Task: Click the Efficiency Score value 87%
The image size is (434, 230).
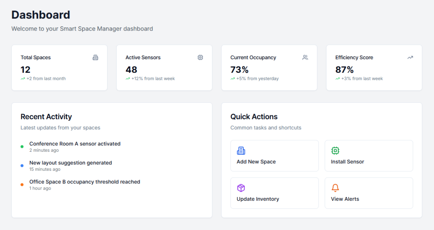Action: (x=345, y=70)
